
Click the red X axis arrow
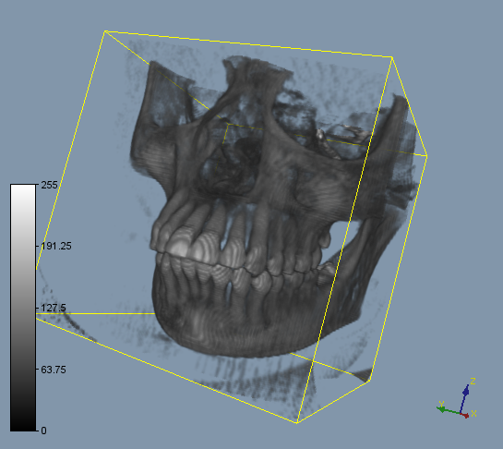pyautogui.click(x=465, y=415)
